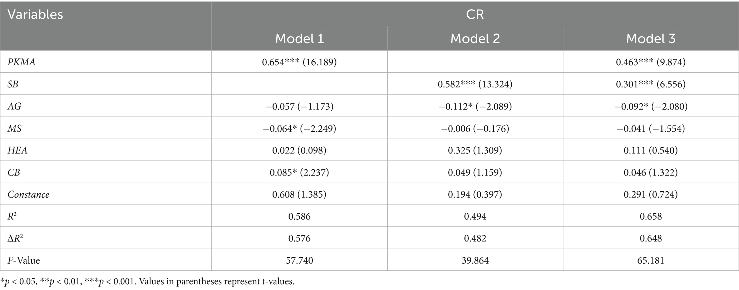Click PKMA Model 1 value 0.654*** (16.189)
The image size is (739, 290).
click(x=299, y=62)
